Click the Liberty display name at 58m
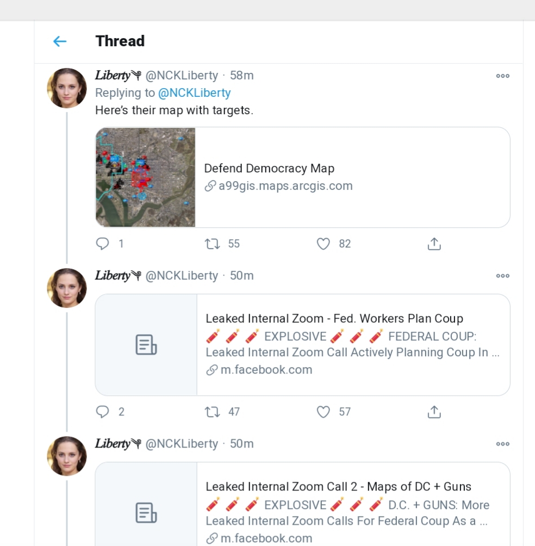The image size is (535, 546). click(x=113, y=76)
